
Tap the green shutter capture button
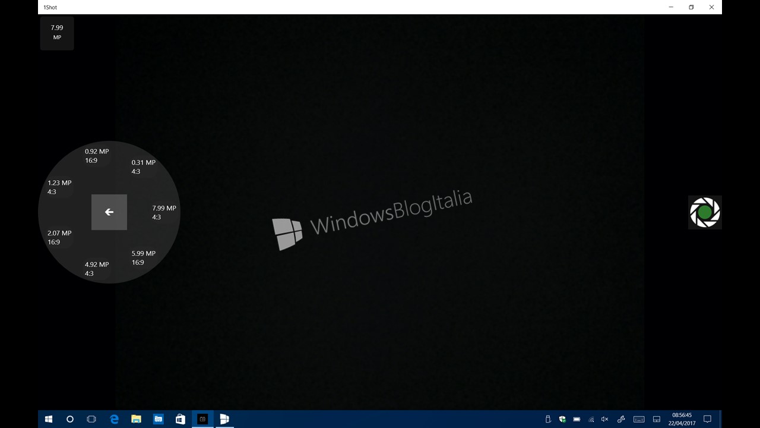(705, 212)
